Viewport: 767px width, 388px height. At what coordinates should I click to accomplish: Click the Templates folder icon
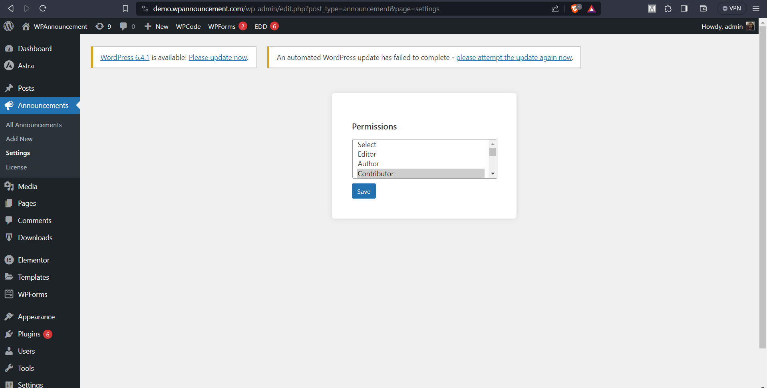tap(9, 277)
